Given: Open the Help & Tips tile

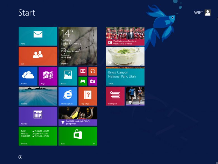Looking at the screenshot, I should (x=88, y=96).
